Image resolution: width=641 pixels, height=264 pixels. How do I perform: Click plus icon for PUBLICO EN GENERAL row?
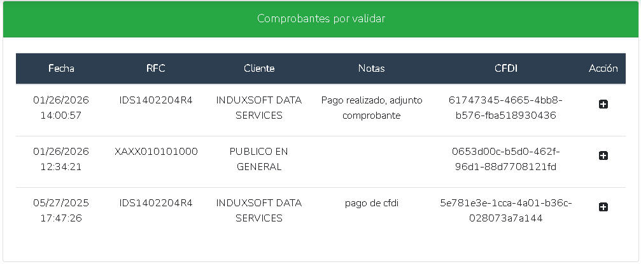click(603, 155)
